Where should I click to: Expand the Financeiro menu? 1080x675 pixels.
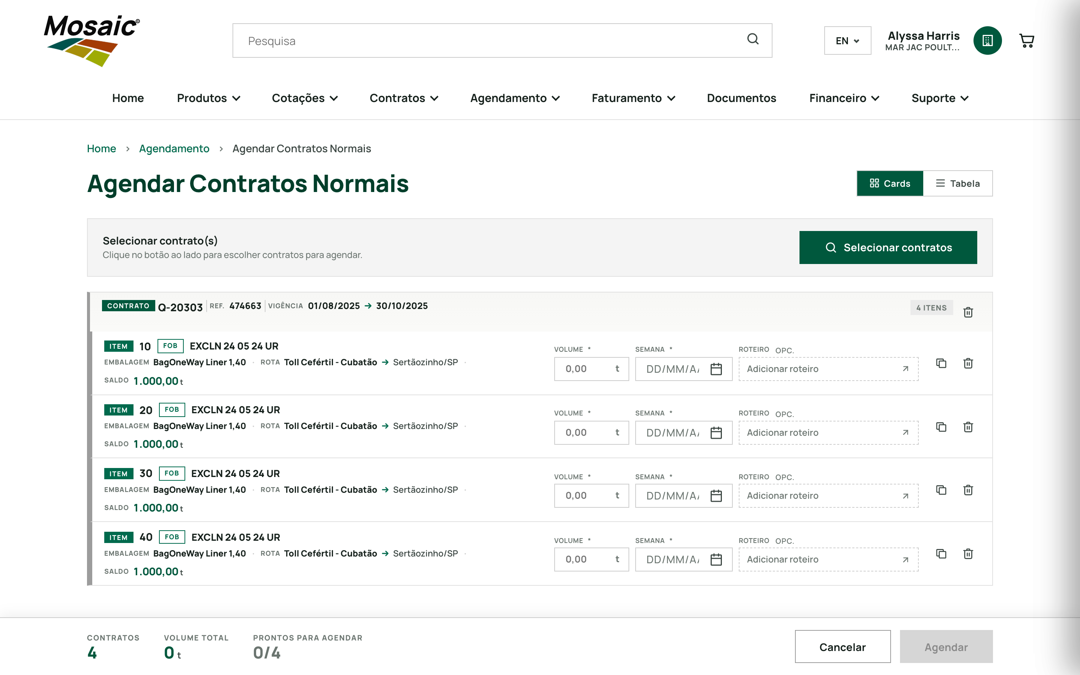(x=844, y=98)
